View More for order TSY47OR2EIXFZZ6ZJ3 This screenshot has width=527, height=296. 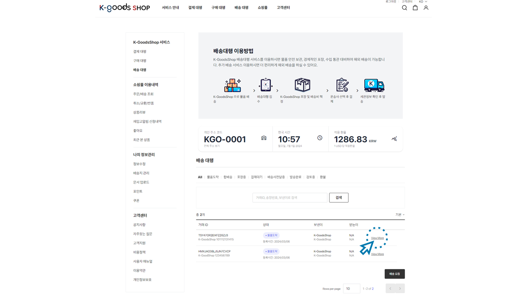tap(377, 238)
